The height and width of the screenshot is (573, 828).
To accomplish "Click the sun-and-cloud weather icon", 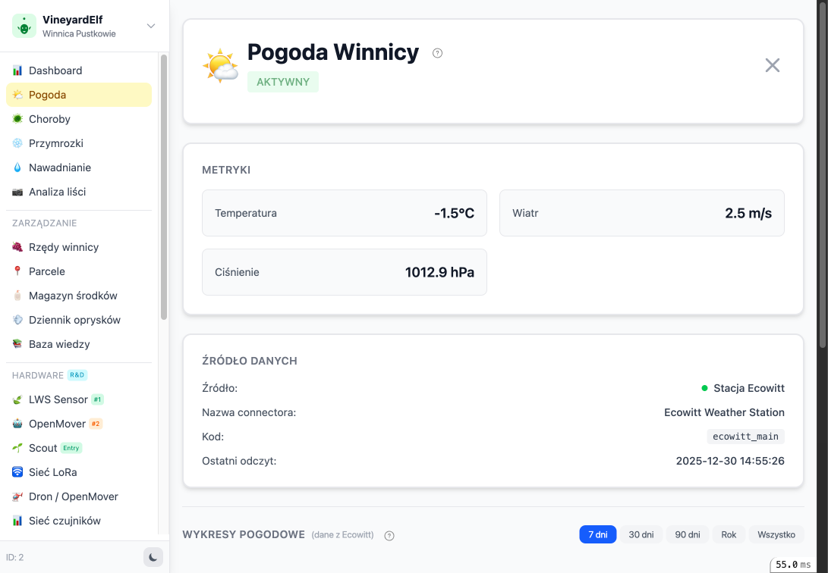I will (221, 66).
